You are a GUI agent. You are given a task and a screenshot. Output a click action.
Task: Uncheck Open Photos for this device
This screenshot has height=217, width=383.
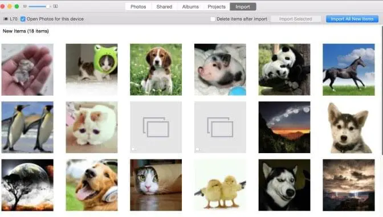pos(23,19)
